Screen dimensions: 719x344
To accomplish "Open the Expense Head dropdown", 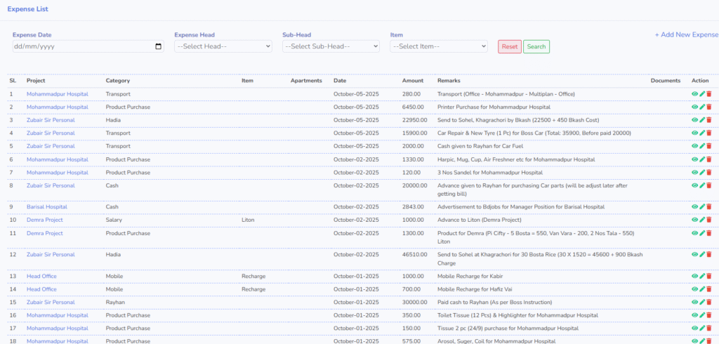I will pyautogui.click(x=223, y=46).
